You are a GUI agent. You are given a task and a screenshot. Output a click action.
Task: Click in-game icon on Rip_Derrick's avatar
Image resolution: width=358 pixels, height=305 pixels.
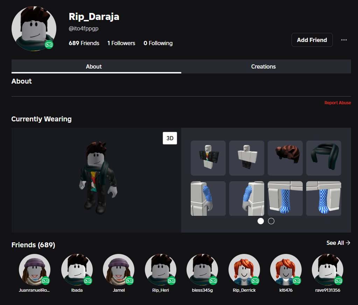click(255, 281)
